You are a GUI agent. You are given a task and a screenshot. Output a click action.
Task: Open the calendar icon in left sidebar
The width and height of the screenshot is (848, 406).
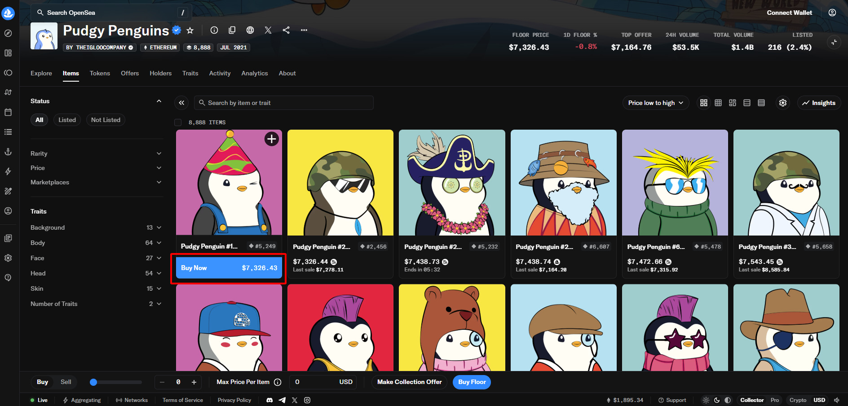pos(8,112)
